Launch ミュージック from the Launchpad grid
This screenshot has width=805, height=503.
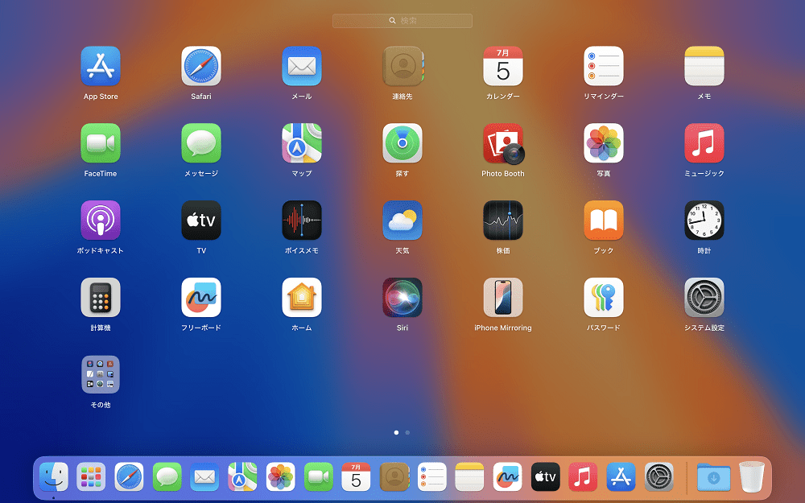click(704, 143)
